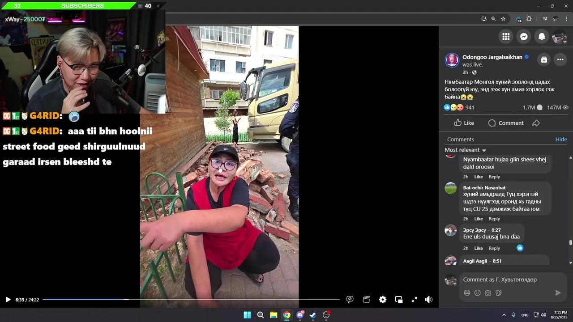Screen dimensions: 573x322
Task: Enable picture-in-picture mode
Action: point(399,300)
